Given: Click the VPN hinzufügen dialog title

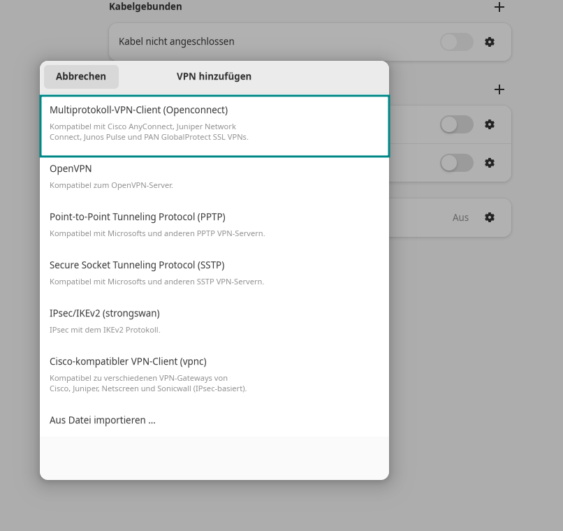Looking at the screenshot, I should [214, 76].
